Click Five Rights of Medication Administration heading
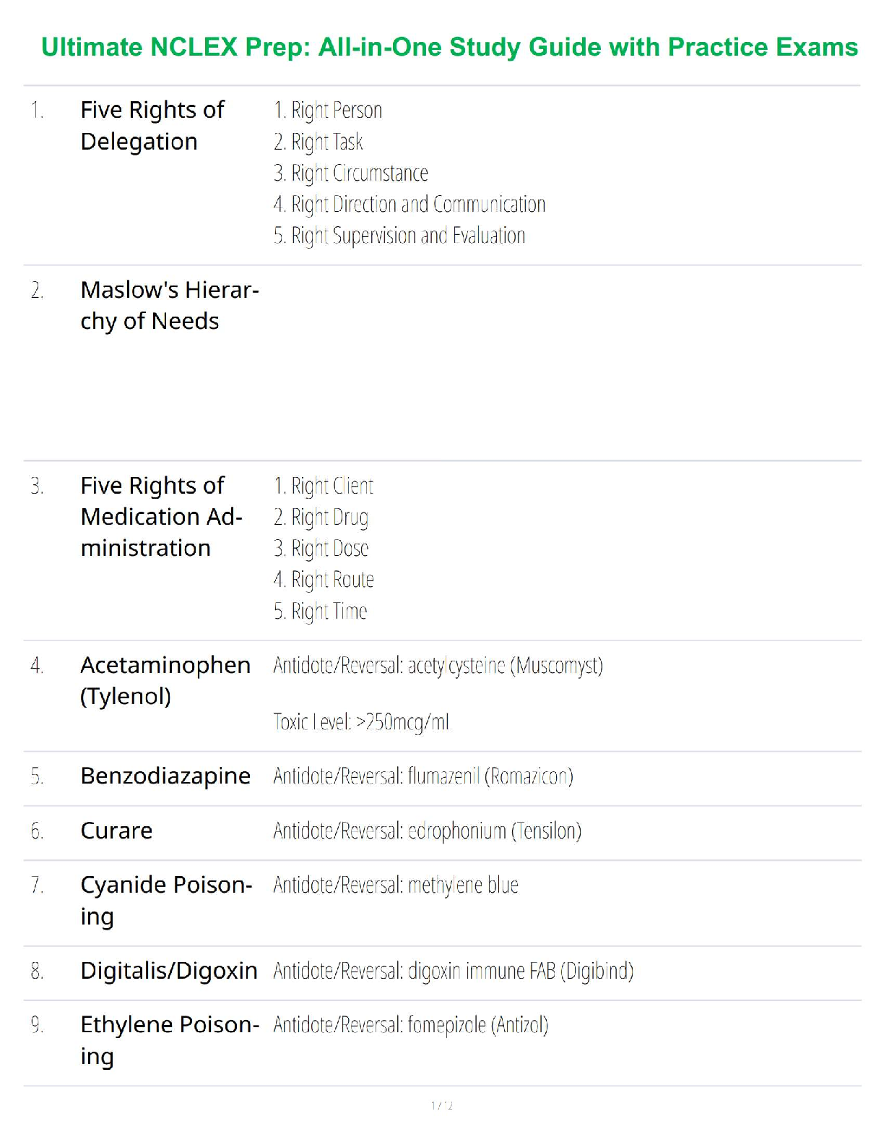The width and height of the screenshot is (884, 1145). coord(161,516)
